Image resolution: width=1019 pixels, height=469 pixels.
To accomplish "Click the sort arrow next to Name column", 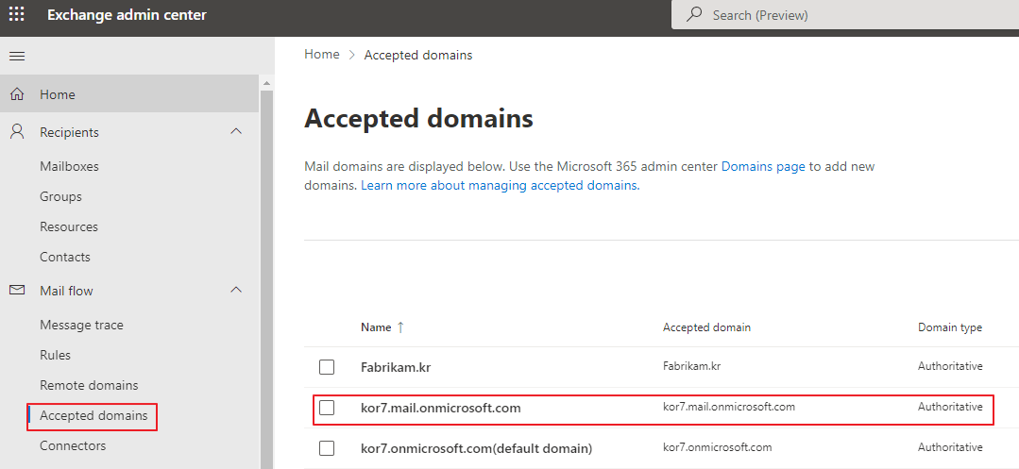I will coord(400,327).
